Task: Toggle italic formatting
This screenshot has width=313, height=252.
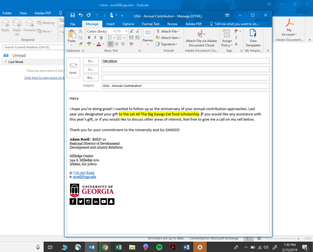Action: coord(95,38)
